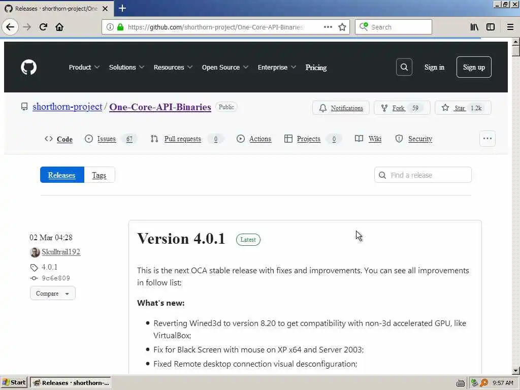Open the Skulltrail192 author link
520x390 pixels.
(x=61, y=252)
